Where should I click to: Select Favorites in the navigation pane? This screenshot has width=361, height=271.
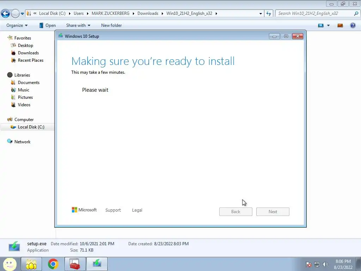(23, 38)
